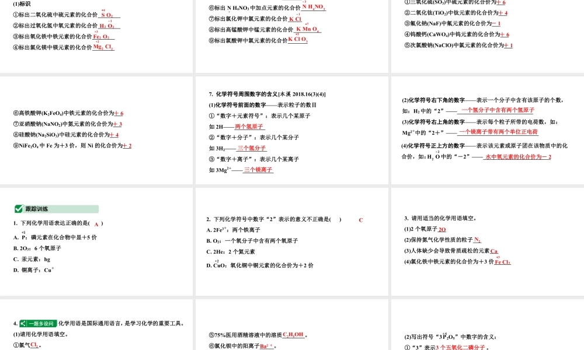
Task: Click the heading 7. 化学符号周围数字的含义
Action: point(247,93)
